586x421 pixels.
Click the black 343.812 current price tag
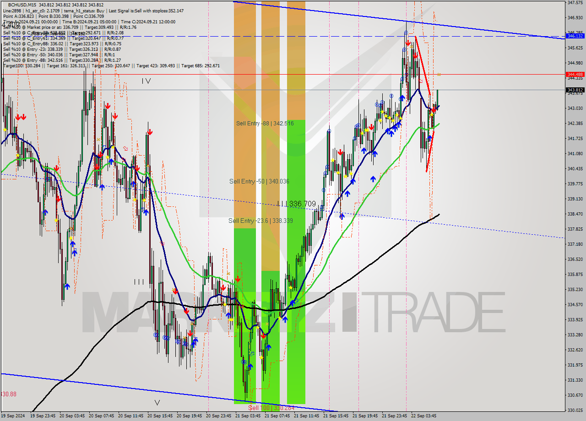click(575, 90)
